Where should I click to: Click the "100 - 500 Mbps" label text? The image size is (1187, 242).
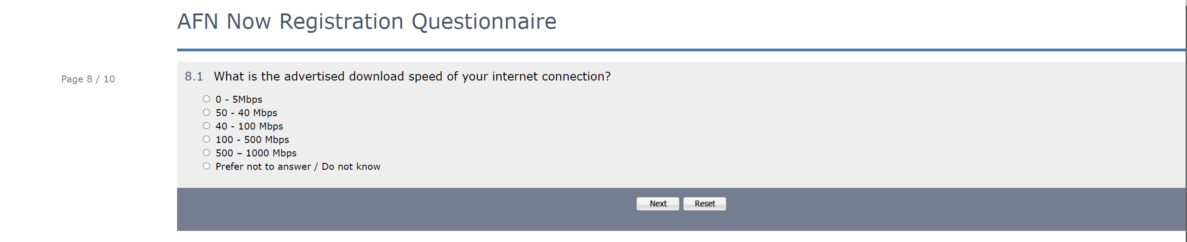(x=252, y=140)
